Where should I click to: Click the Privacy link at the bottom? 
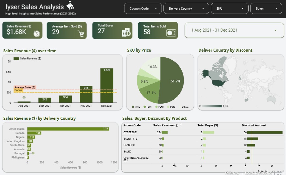(x=232, y=173)
